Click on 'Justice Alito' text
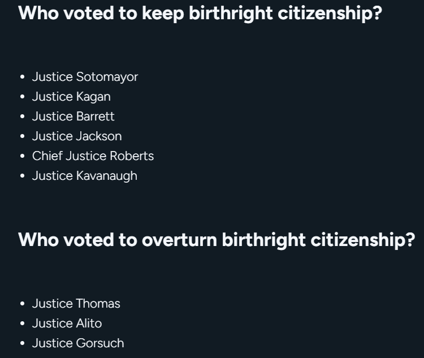 coord(67,324)
